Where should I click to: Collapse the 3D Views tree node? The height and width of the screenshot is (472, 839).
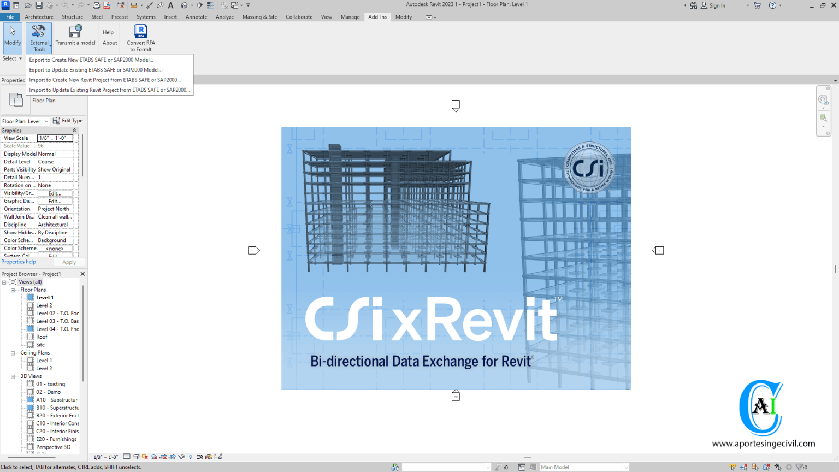pyautogui.click(x=13, y=376)
